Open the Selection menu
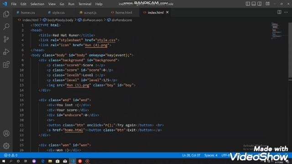This screenshot has height=164, width=292. tap(37, 4)
